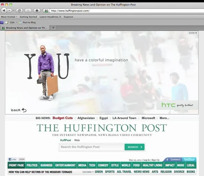
Task: Click the HTC quietly brilliant logo
Action: 177,105
